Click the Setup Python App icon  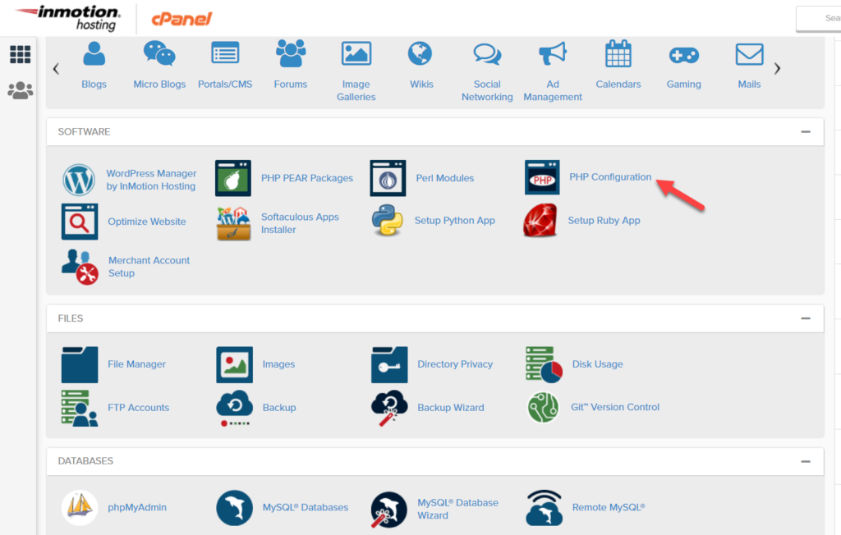tap(388, 221)
